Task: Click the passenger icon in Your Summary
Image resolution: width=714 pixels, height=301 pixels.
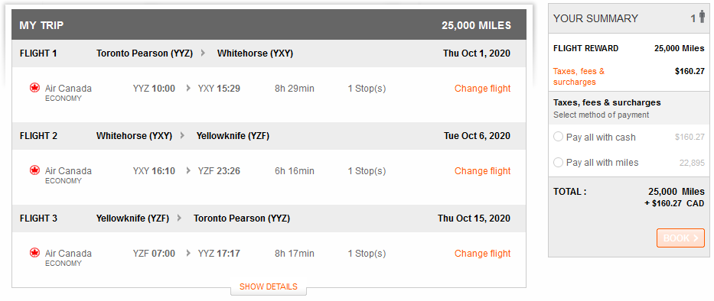Action: point(702,18)
